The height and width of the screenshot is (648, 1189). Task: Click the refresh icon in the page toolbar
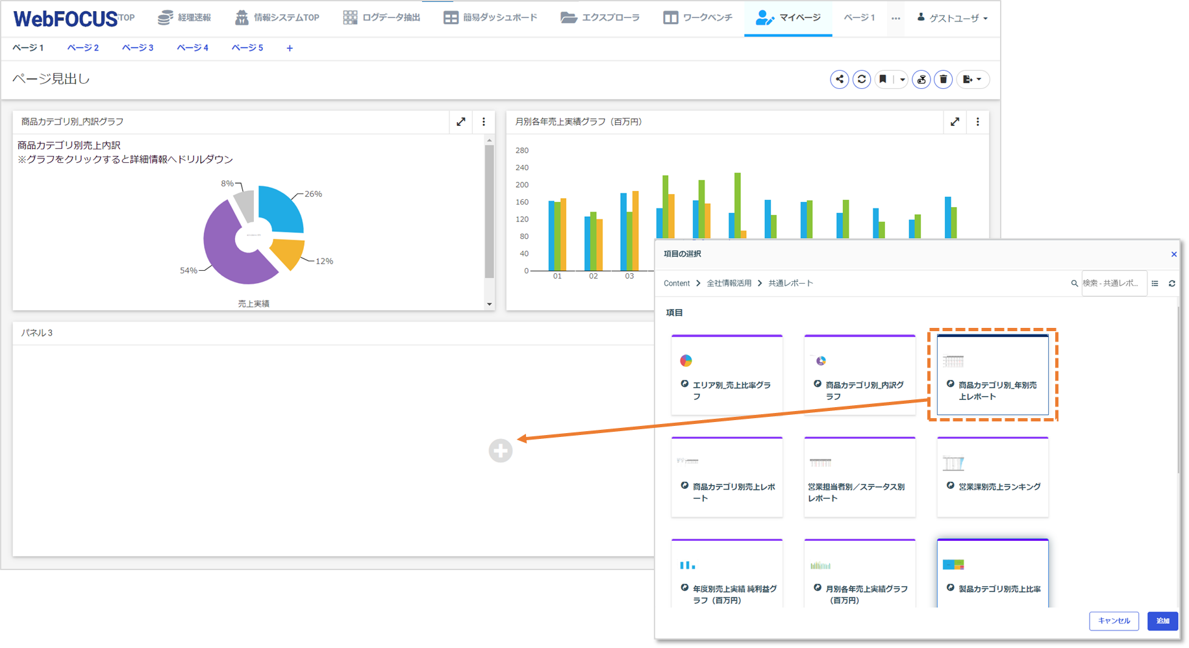tap(862, 79)
